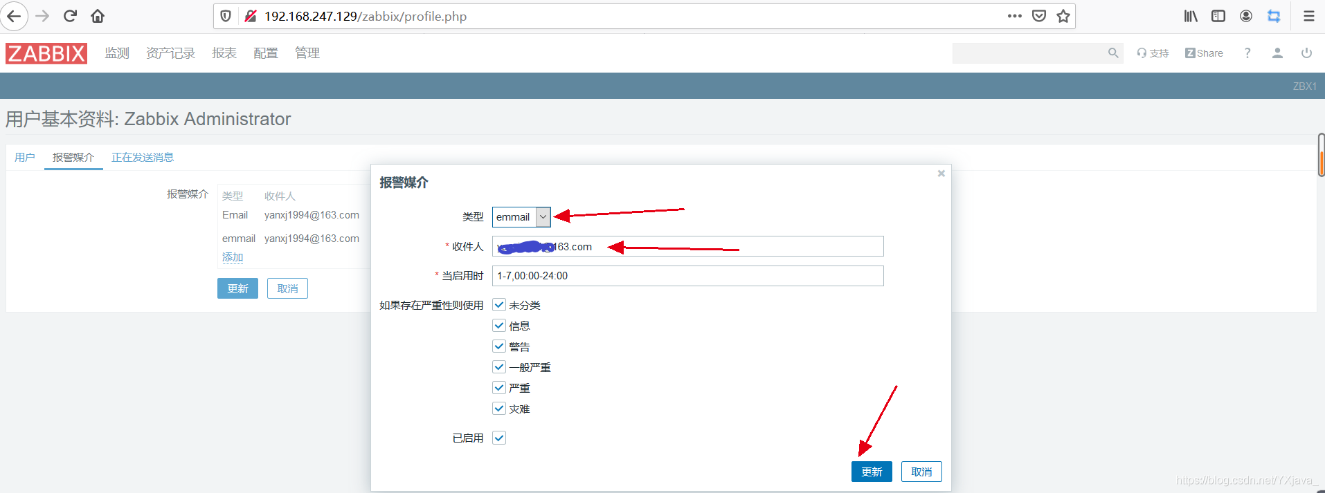Click the browser address bar URL
The height and width of the screenshot is (493, 1325).
click(x=366, y=16)
